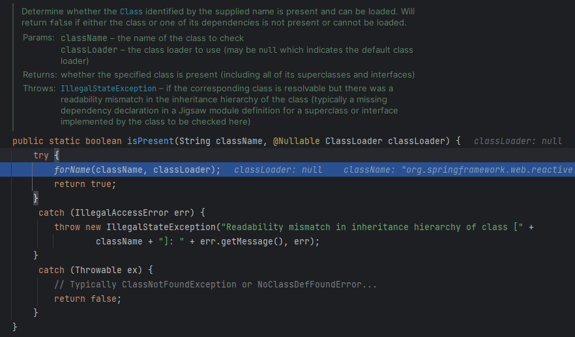Click the isPresent method name
Image resolution: width=575 pixels, height=337 pixels.
(x=151, y=141)
